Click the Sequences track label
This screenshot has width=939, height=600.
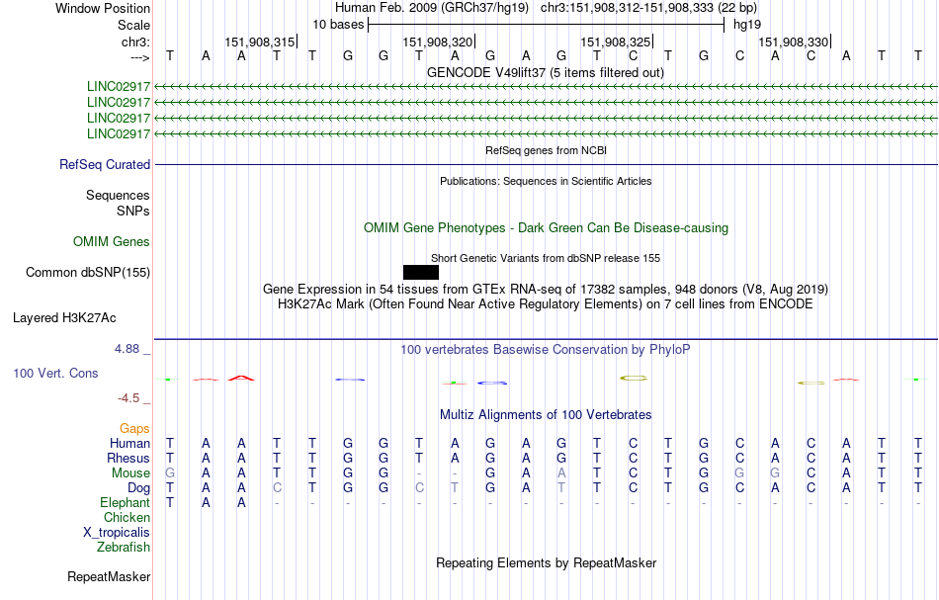point(118,195)
